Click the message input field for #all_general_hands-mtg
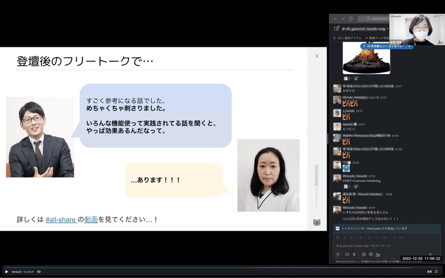The width and height of the screenshot is (445, 278). (387, 246)
